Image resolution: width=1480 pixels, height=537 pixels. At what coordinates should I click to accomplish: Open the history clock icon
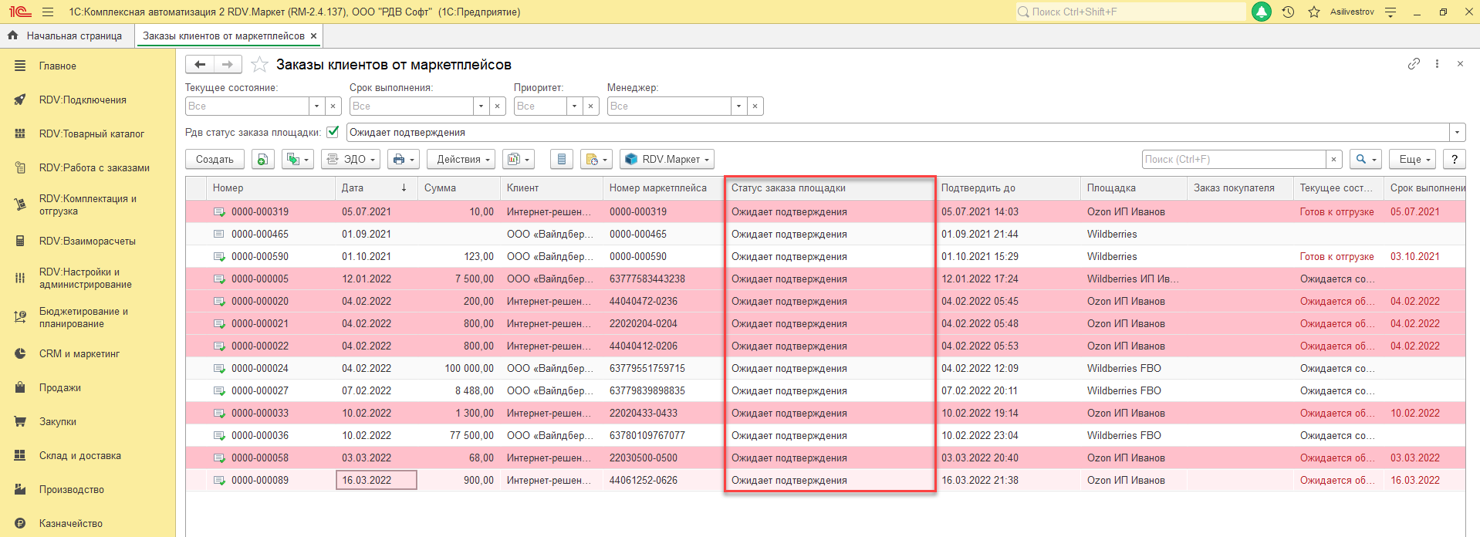click(1288, 12)
